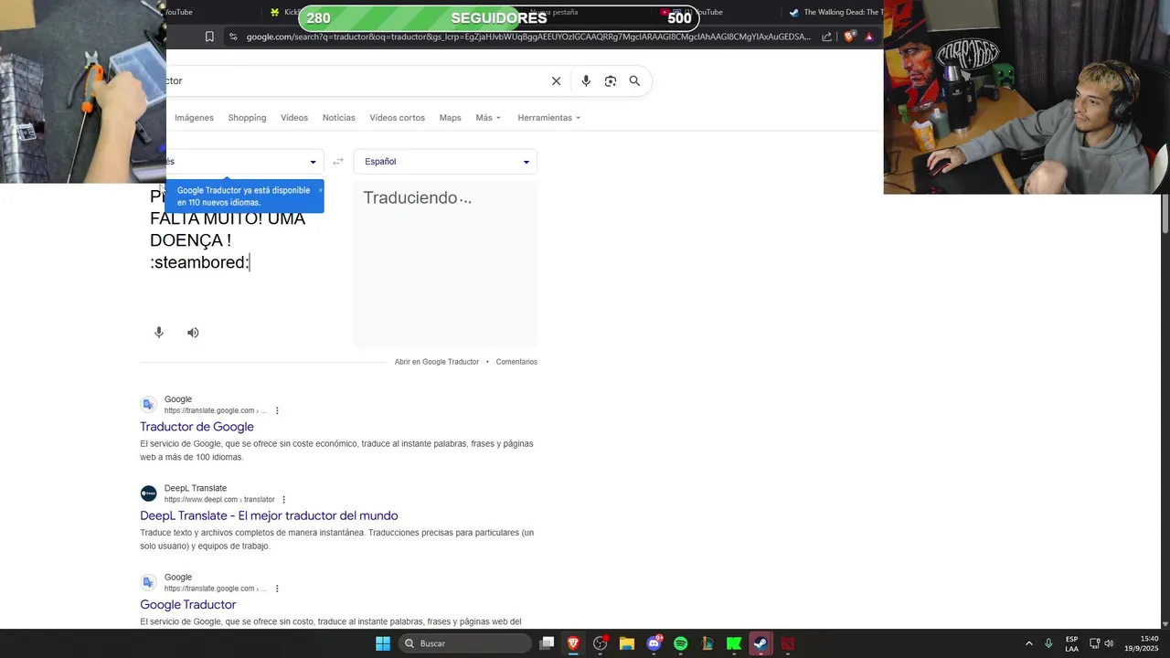
Task: Open File Explorer from taskbar
Action: tap(627, 643)
